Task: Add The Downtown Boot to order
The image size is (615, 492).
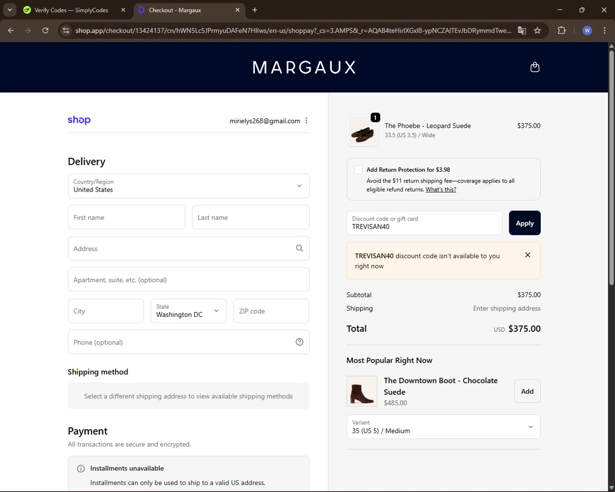Action: (527, 391)
